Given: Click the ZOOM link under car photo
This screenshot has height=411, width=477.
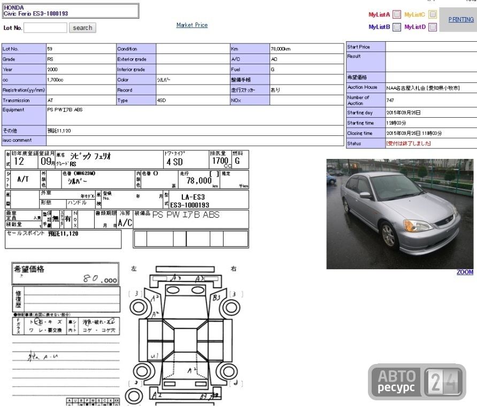Looking at the screenshot, I should click(465, 272).
